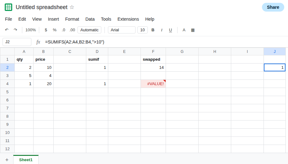Decrease decimal places (.0)
Image resolution: width=288 pixels, height=164 pixels.
[63, 30]
